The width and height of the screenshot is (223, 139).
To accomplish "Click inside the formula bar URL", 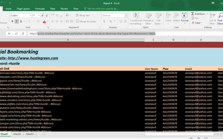I will (92, 34).
